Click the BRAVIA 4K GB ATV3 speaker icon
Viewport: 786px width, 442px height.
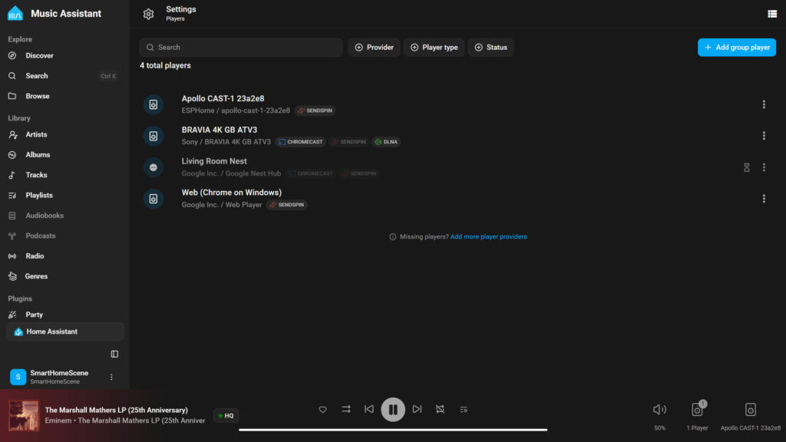coord(154,136)
